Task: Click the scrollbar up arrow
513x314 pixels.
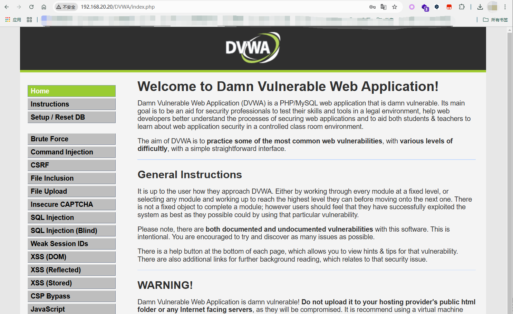Action: tap(510, 30)
